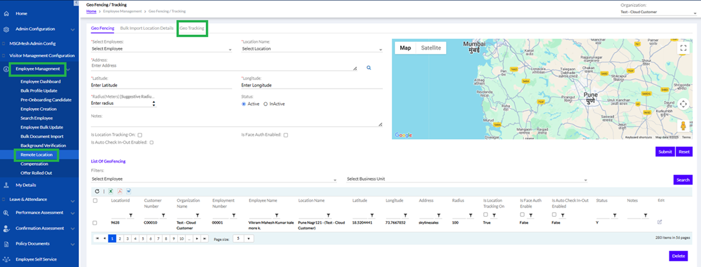
Task: Export grid to Excel
Action: (110, 191)
